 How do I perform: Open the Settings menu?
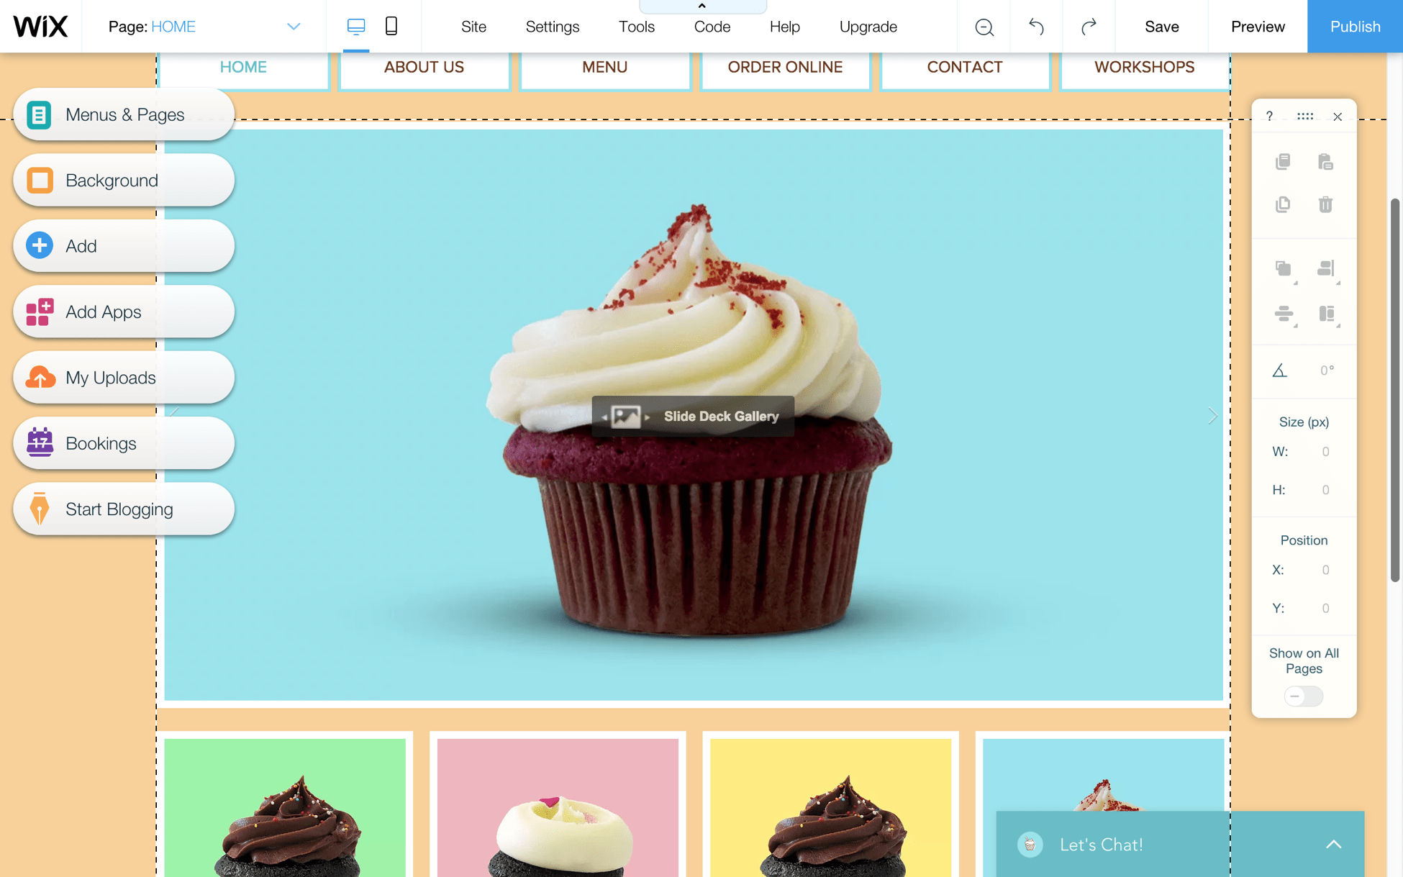[x=553, y=27]
